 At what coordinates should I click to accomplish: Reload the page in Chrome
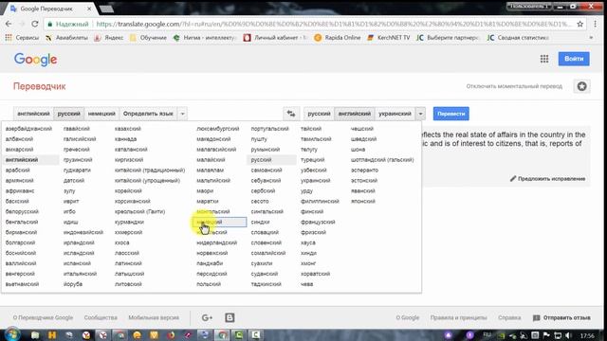click(x=35, y=24)
